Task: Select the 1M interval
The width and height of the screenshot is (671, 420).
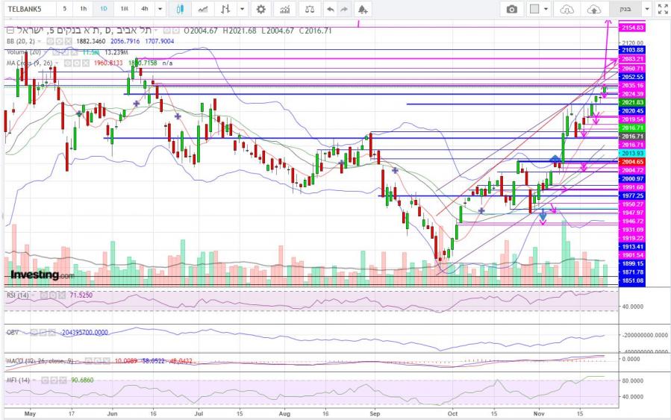Action: point(124,9)
